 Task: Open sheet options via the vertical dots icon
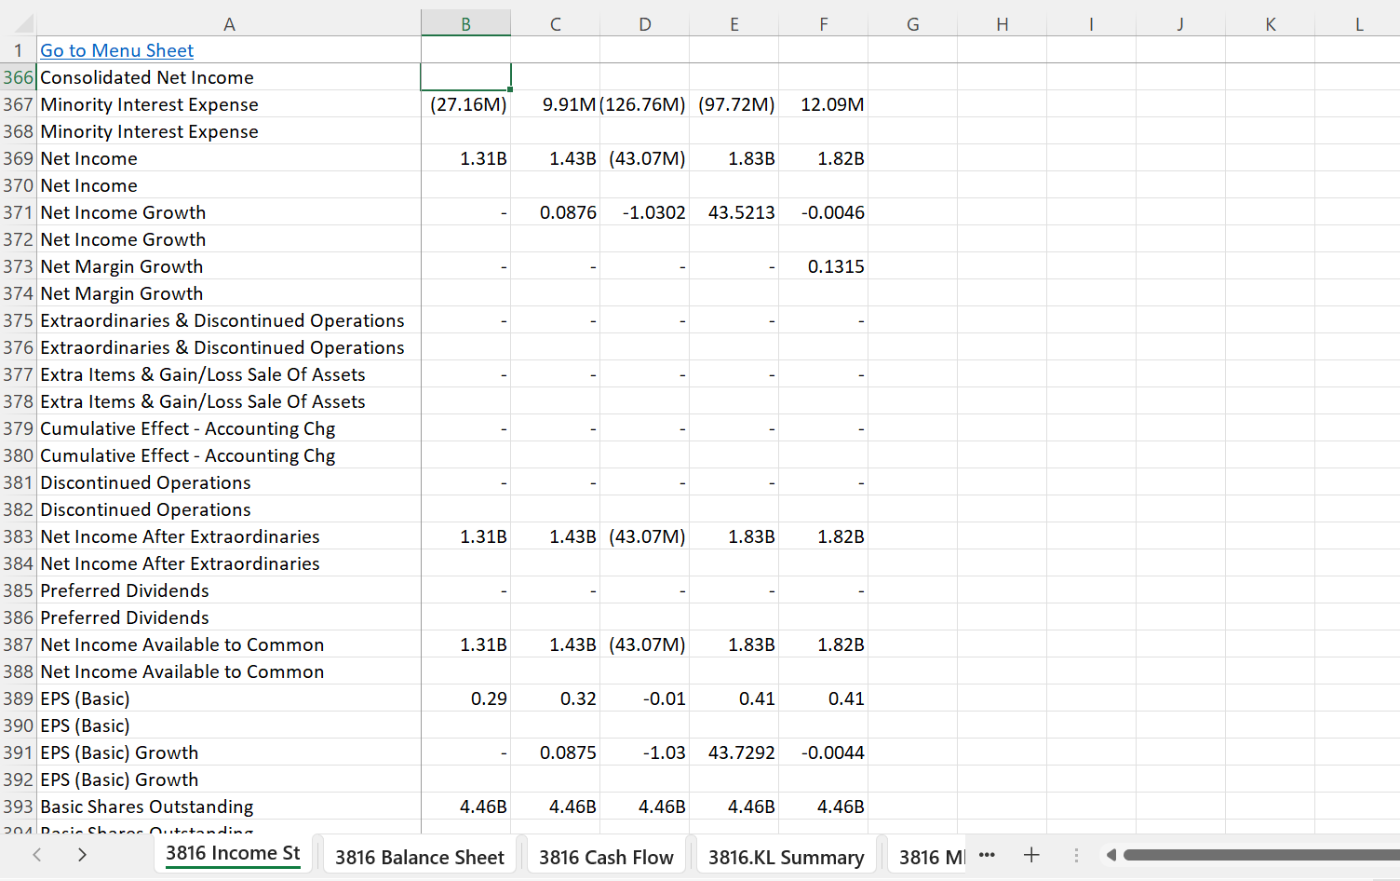click(x=1076, y=854)
